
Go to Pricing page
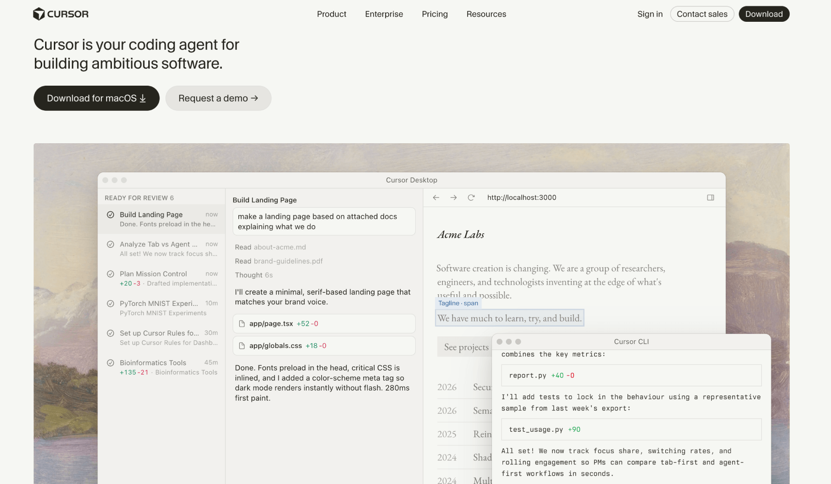[435, 14]
